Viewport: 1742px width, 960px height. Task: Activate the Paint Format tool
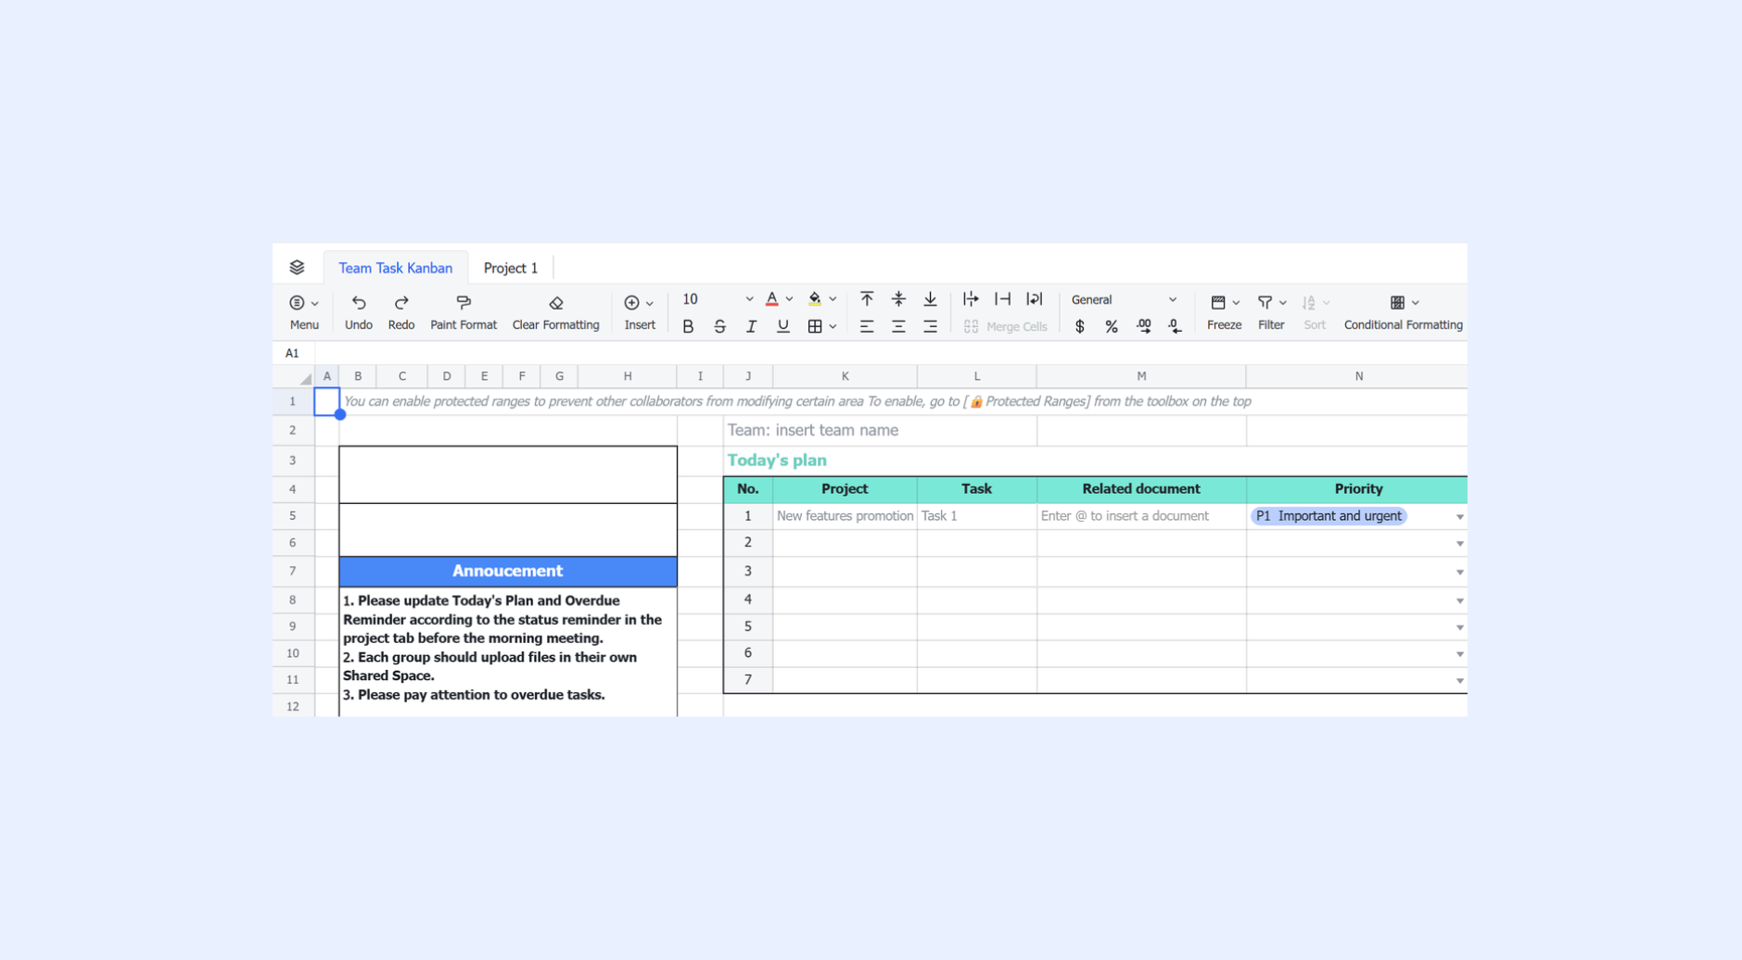(464, 312)
